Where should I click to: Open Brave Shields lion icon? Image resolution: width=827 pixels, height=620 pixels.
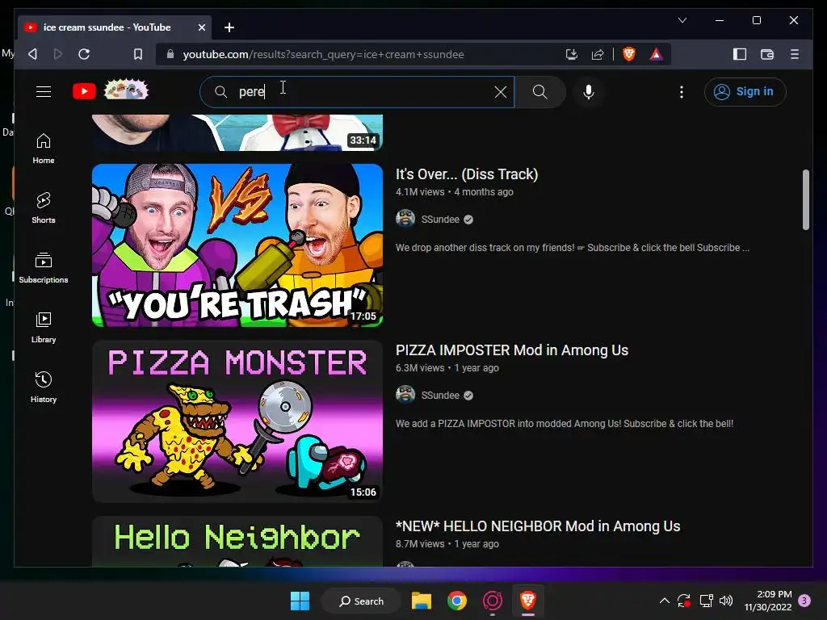(x=628, y=54)
